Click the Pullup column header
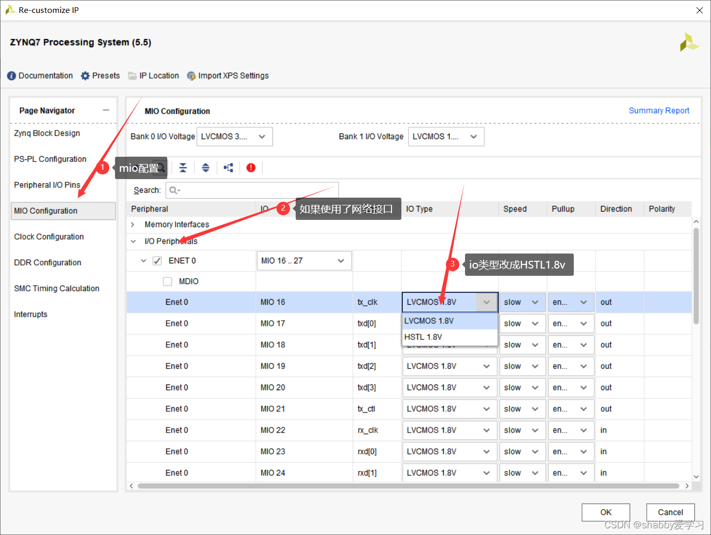Image resolution: width=711 pixels, height=535 pixels. coord(571,209)
